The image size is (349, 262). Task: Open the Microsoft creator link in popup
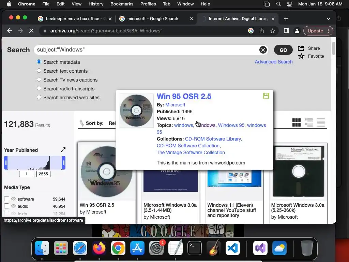pos(175,105)
